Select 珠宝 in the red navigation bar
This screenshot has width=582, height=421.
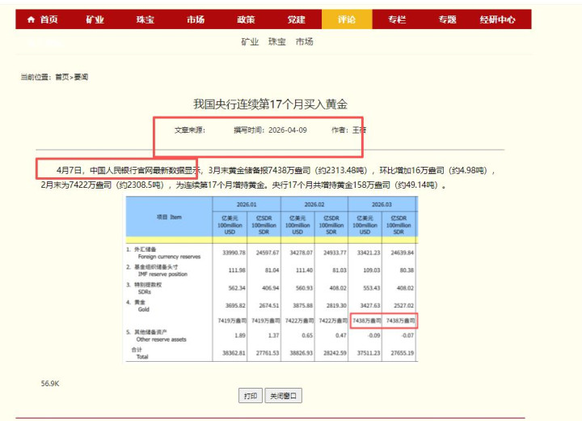(145, 19)
